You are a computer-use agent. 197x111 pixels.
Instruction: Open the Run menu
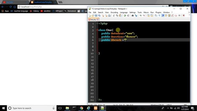pos(152,12)
